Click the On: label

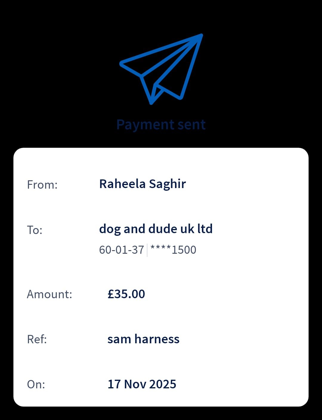tap(36, 384)
